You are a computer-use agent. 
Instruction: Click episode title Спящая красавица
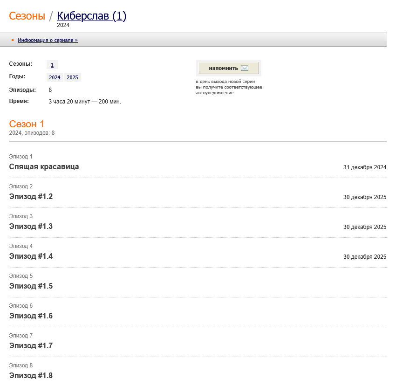(x=44, y=167)
